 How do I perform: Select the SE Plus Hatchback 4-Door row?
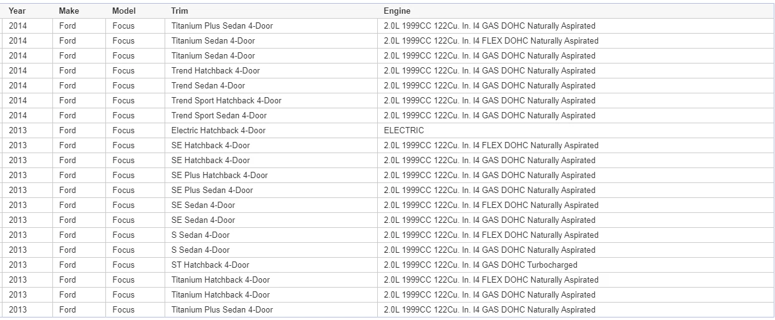click(388, 176)
